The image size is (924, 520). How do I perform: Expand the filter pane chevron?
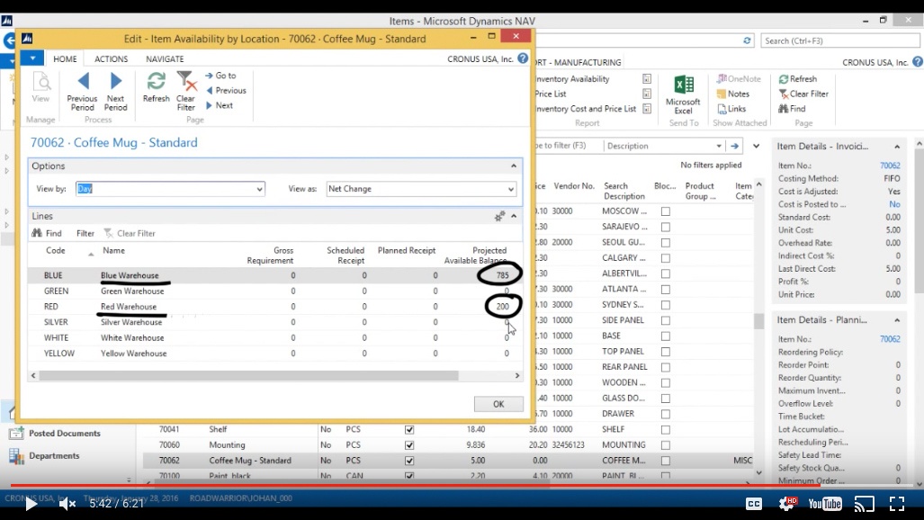click(x=756, y=146)
